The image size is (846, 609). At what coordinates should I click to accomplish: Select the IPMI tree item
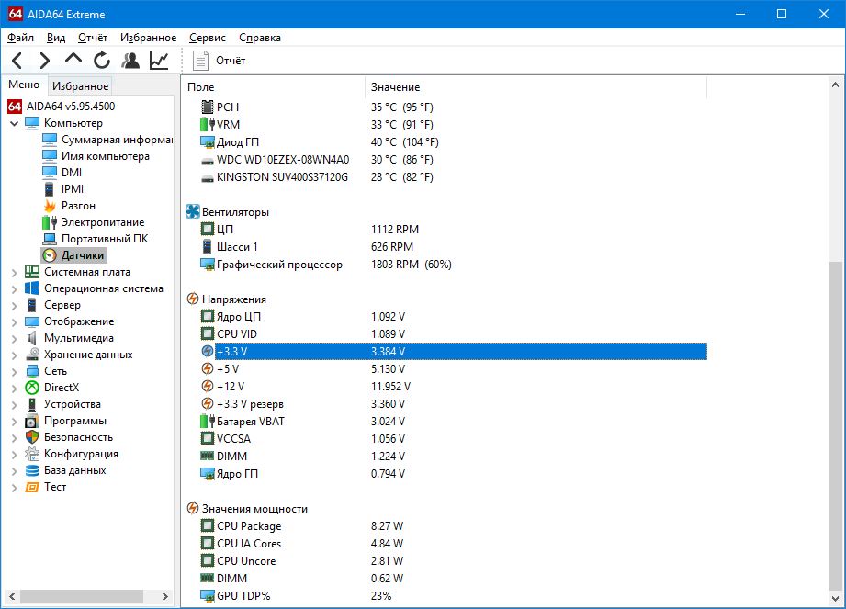point(73,189)
